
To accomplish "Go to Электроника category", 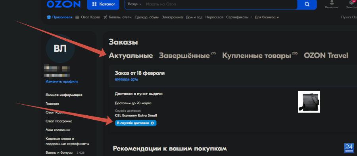I will pyautogui.click(x=172, y=17).
